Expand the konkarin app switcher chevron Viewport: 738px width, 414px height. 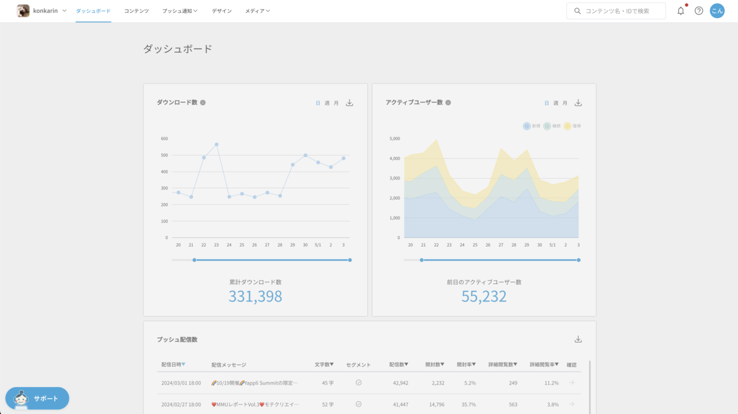[x=65, y=10]
